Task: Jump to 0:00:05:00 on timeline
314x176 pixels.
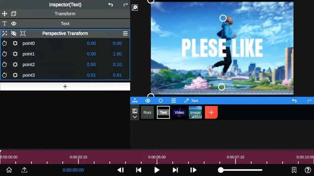Action: coord(157,157)
